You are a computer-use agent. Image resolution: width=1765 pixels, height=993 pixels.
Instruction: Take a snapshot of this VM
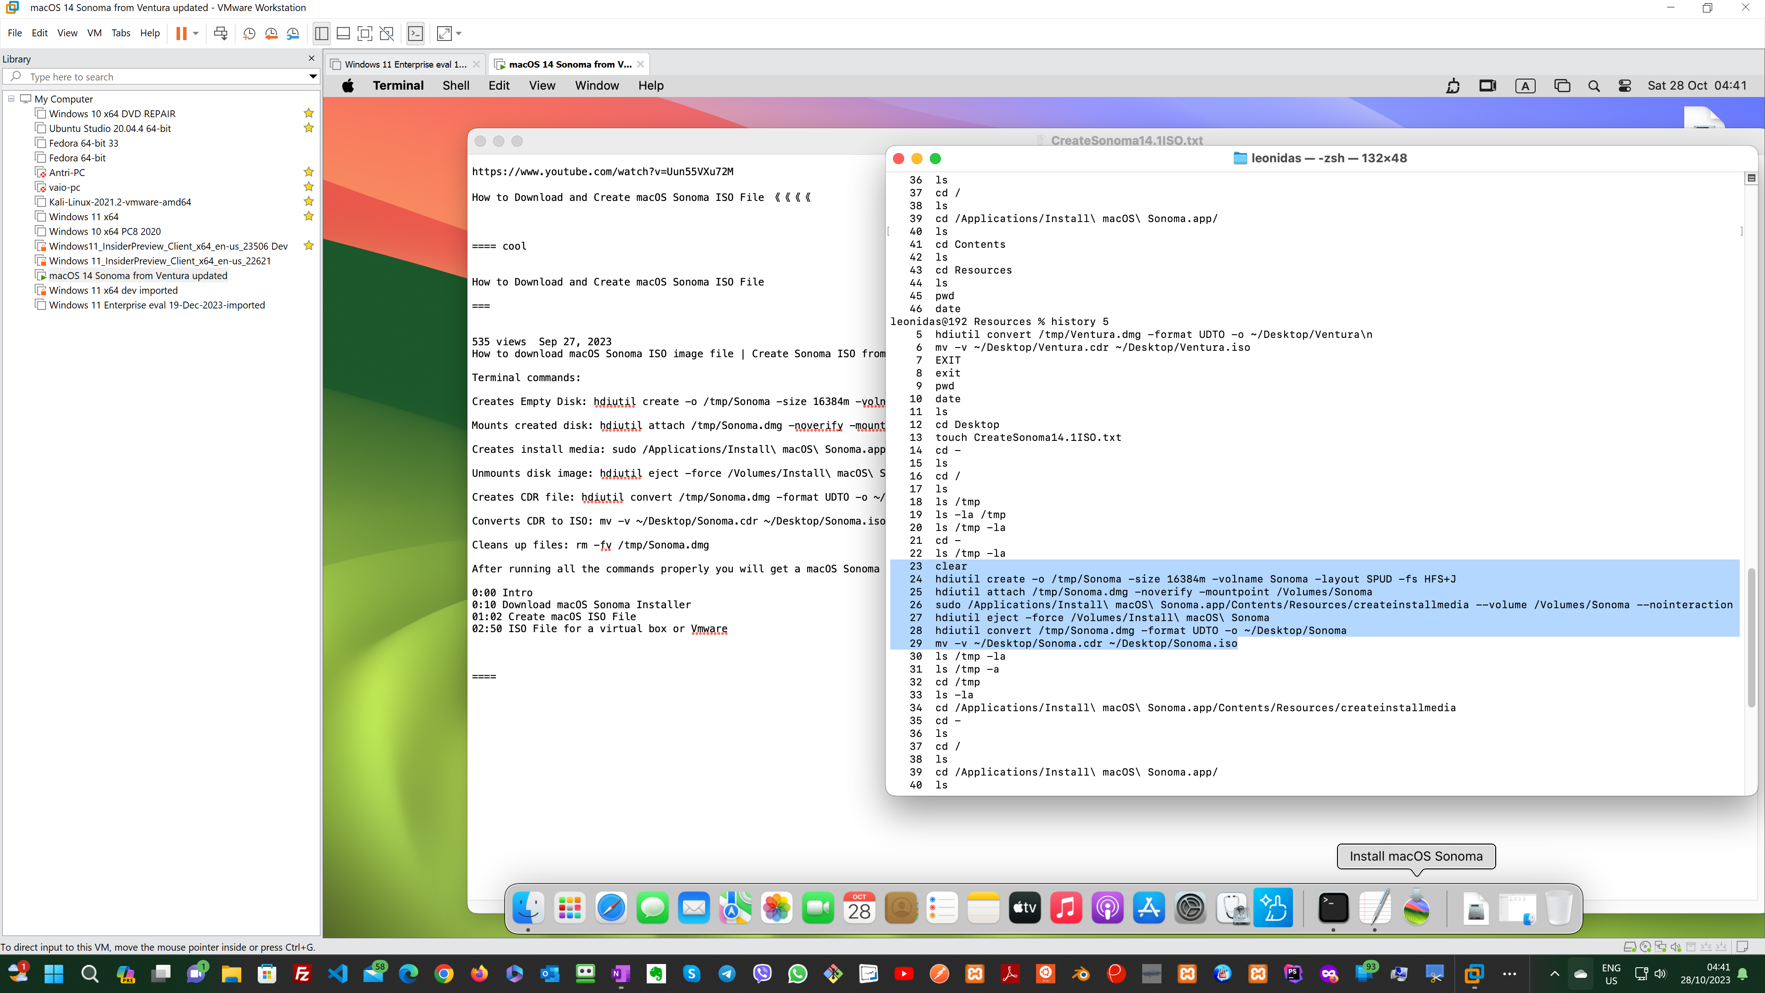[250, 33]
